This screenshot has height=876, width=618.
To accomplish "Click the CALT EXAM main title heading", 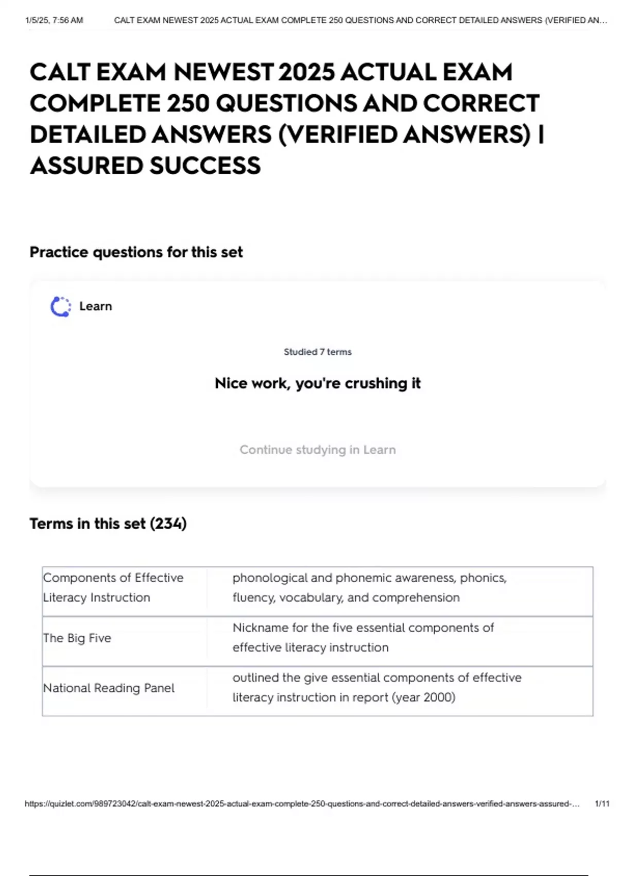I will point(286,119).
